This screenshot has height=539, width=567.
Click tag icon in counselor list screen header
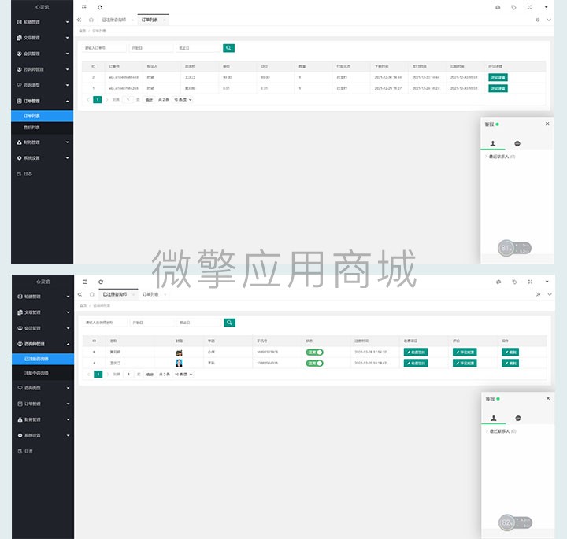click(514, 282)
